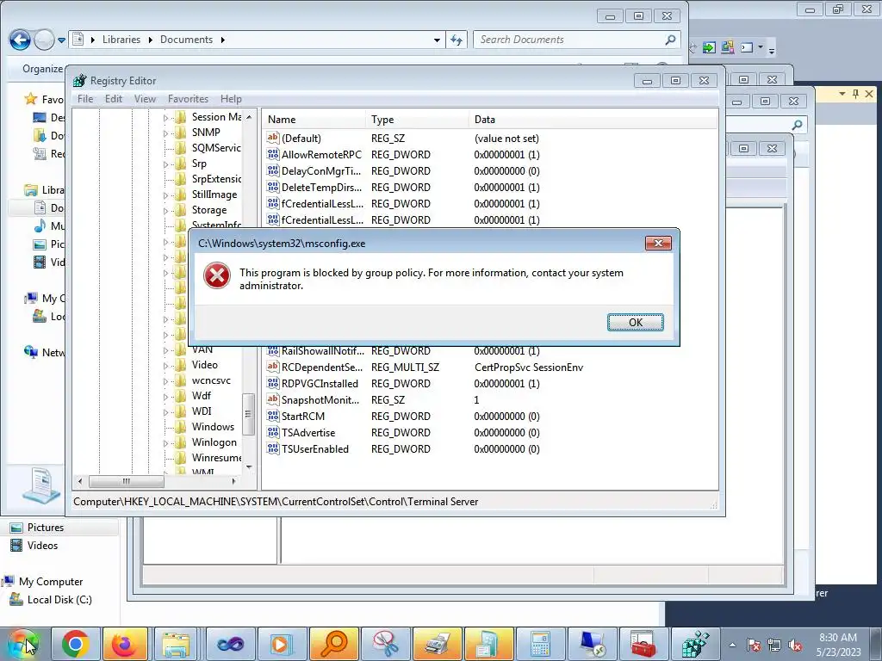
Task: Open Pictures library in background Explorer
Action: (46, 528)
